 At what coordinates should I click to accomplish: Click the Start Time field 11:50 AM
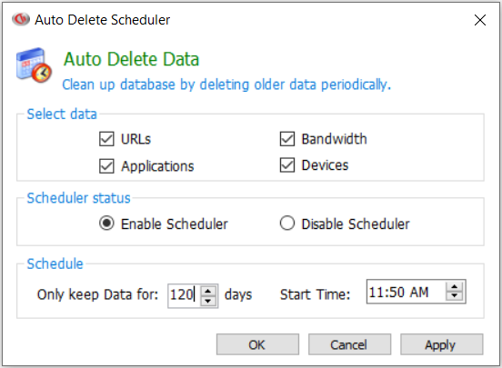click(x=406, y=292)
